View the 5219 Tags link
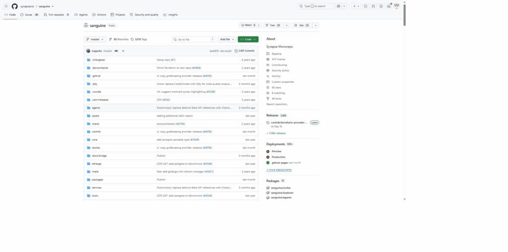Image resolution: width=508 pixels, height=252 pixels. 139,39
